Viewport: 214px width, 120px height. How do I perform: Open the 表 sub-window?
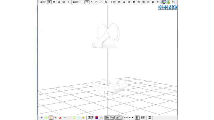(x=119, y=2)
